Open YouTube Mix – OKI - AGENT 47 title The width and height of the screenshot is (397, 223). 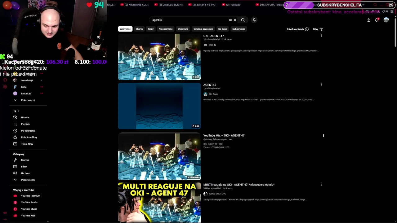tap(224, 135)
